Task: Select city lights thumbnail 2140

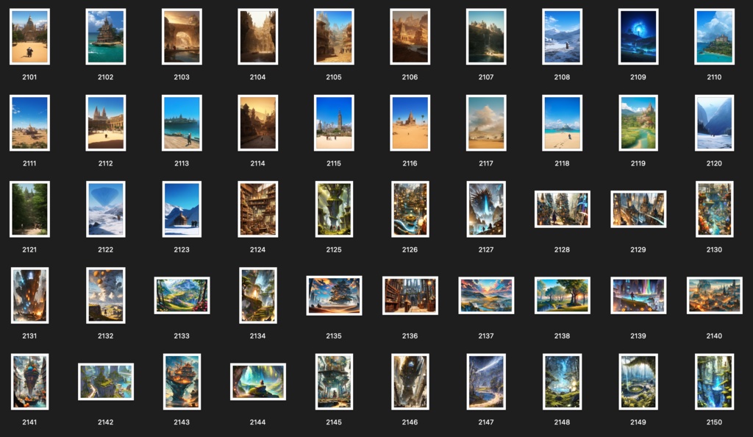Action: [714, 295]
